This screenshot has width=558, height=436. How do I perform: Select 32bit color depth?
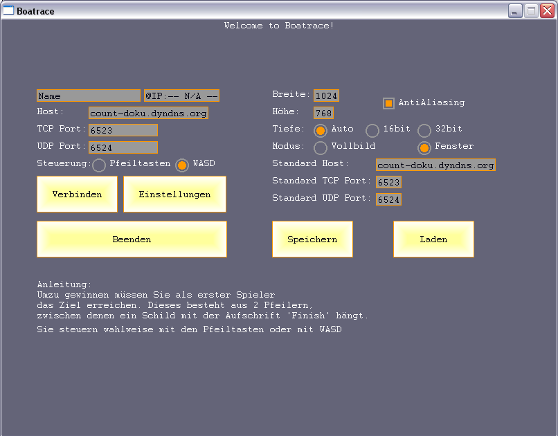coord(424,130)
